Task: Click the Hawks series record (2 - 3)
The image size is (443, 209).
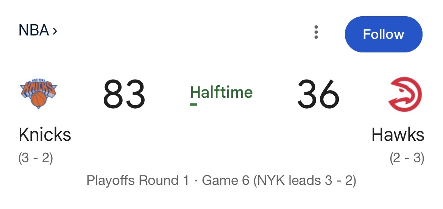Action: point(407,158)
